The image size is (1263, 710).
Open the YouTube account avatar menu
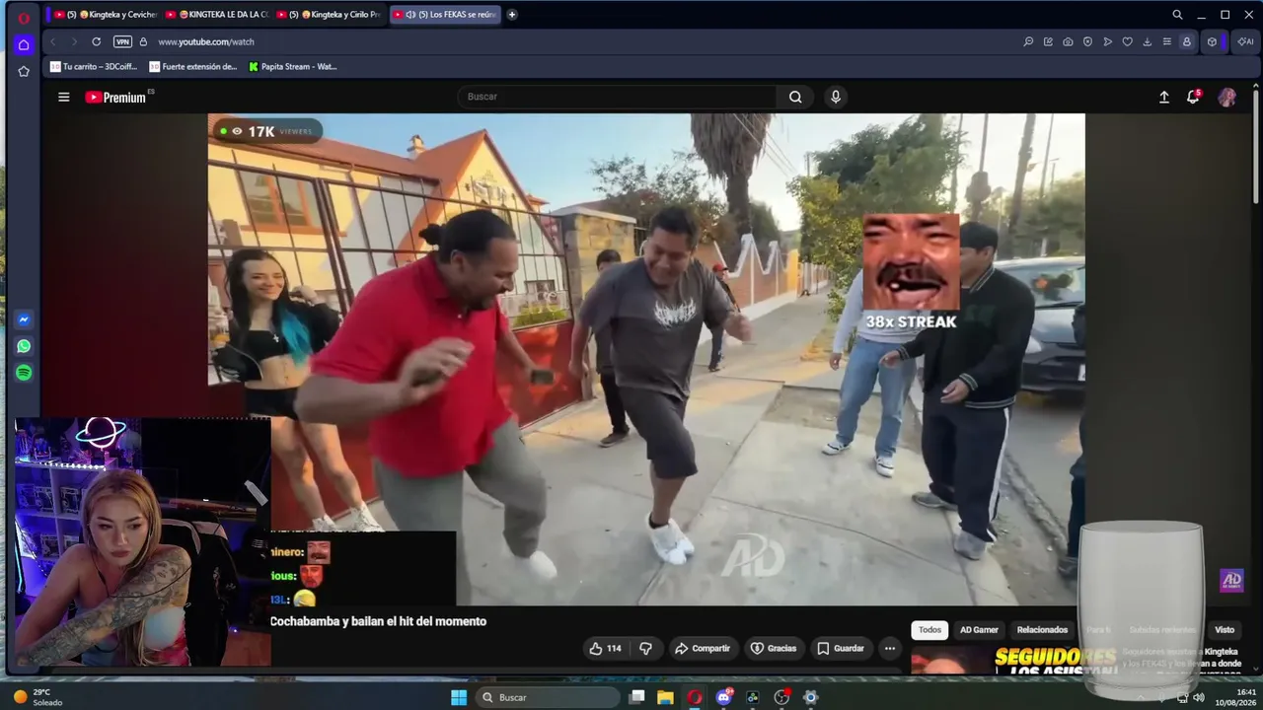pos(1227,97)
